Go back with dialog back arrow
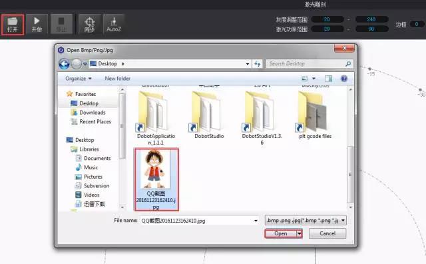 pos(64,64)
